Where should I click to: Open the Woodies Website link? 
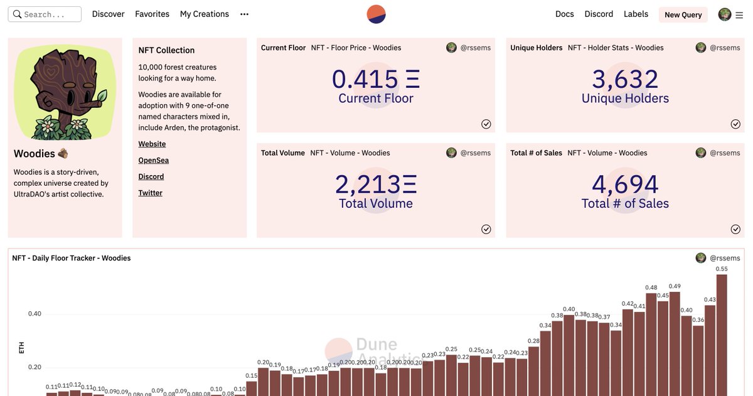[x=152, y=144]
